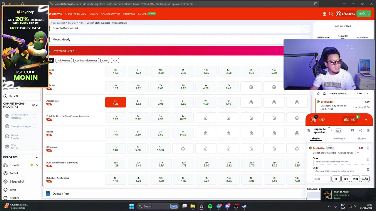Select Béisbol in sports list
Screen dimensions: 376x211
click(14, 198)
